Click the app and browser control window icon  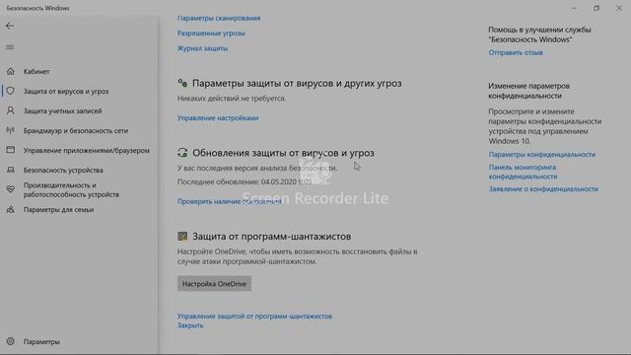(x=11, y=150)
